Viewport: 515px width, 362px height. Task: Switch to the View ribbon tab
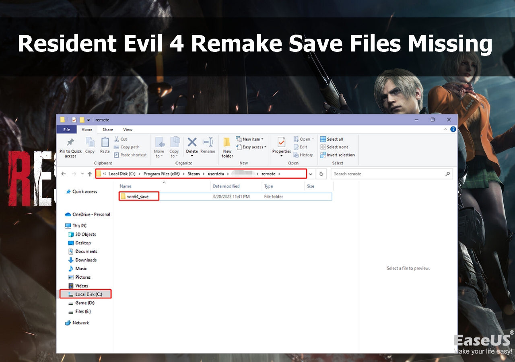tap(128, 130)
